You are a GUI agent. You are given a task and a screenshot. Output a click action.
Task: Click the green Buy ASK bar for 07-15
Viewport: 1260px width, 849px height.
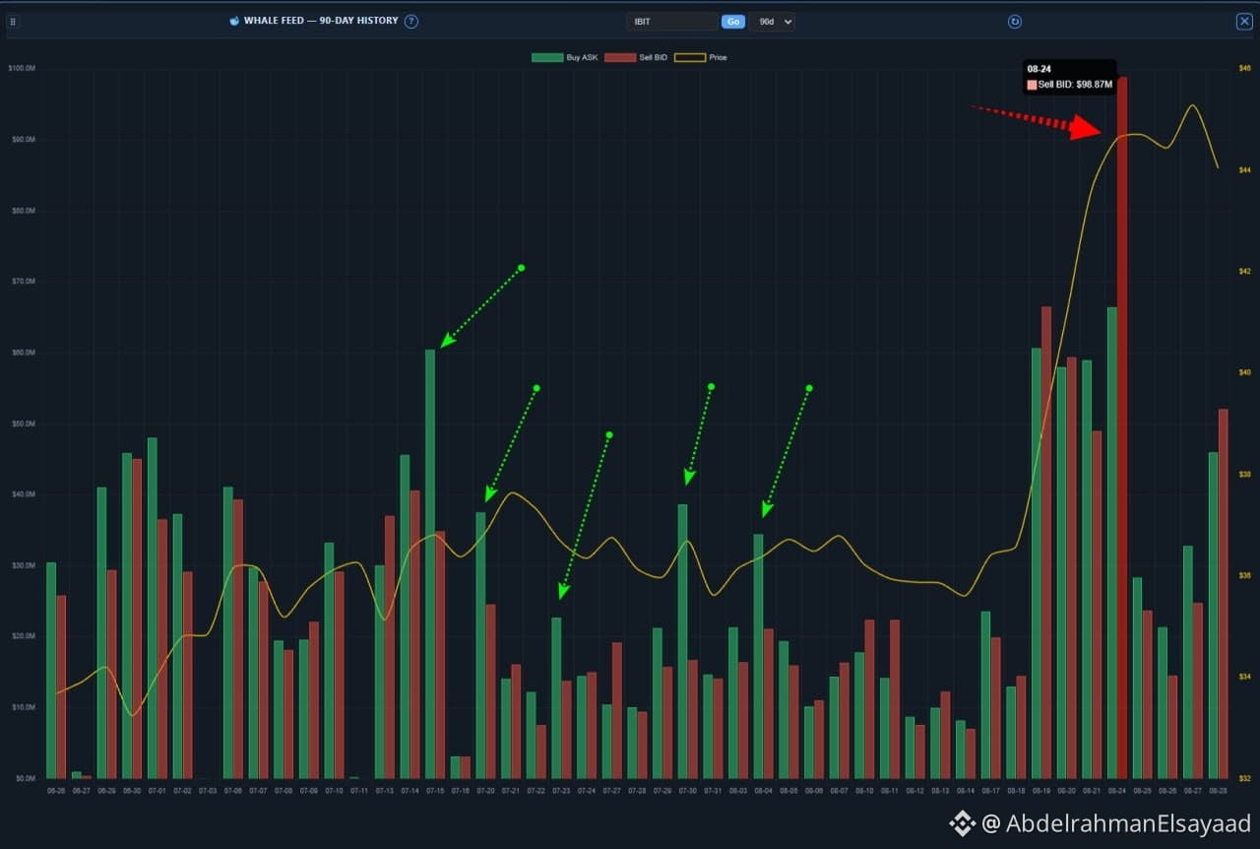tap(430, 563)
